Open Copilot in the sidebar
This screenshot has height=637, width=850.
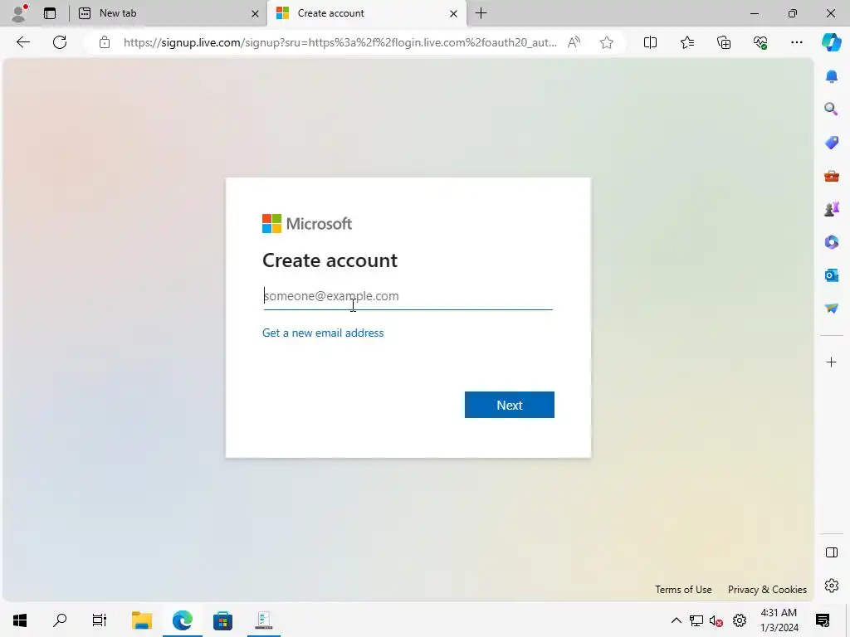tap(831, 42)
